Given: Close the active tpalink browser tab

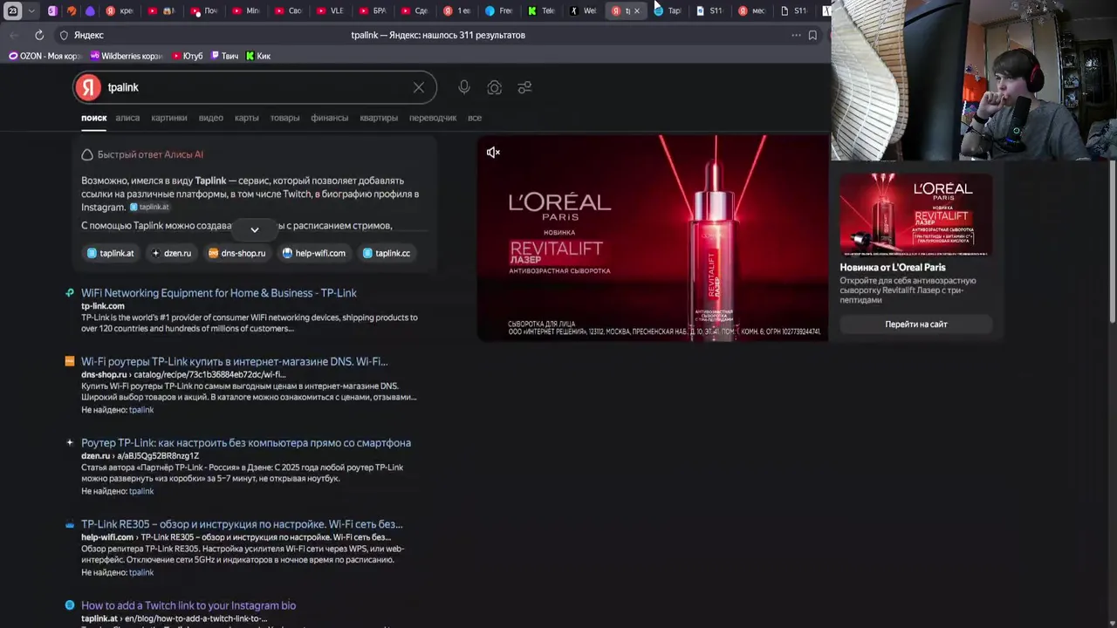Looking at the screenshot, I should tap(636, 11).
